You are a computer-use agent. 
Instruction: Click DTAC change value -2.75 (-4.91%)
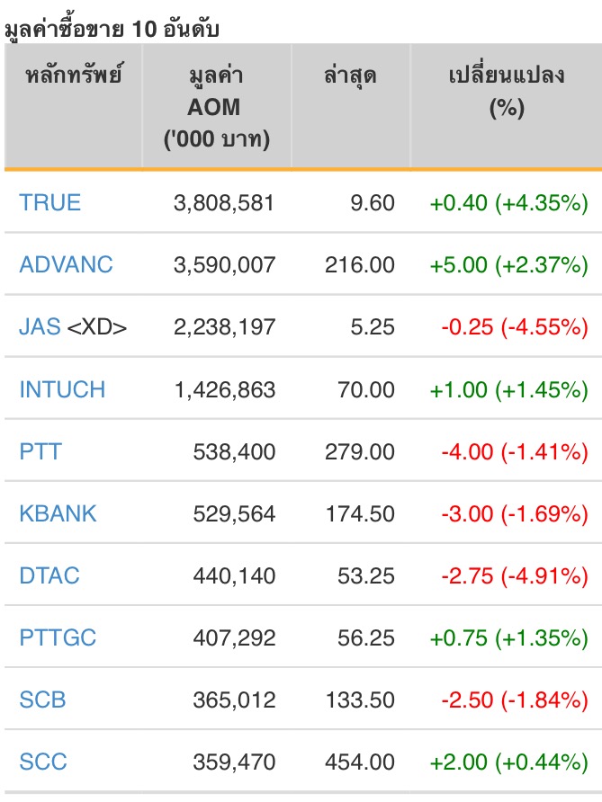click(x=514, y=575)
